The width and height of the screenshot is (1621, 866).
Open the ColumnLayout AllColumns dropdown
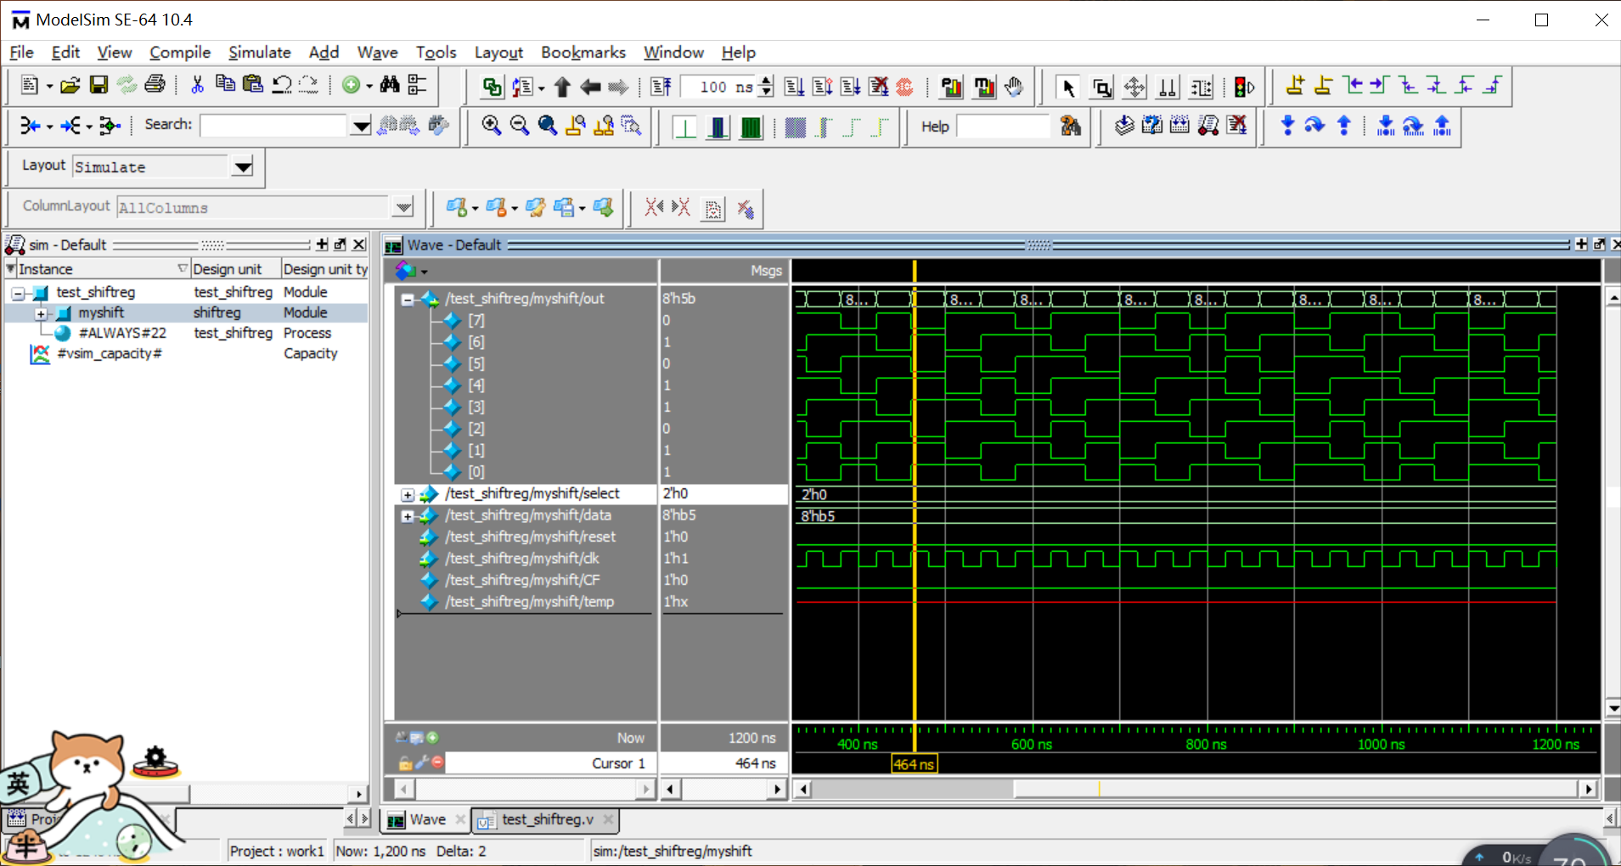click(403, 207)
